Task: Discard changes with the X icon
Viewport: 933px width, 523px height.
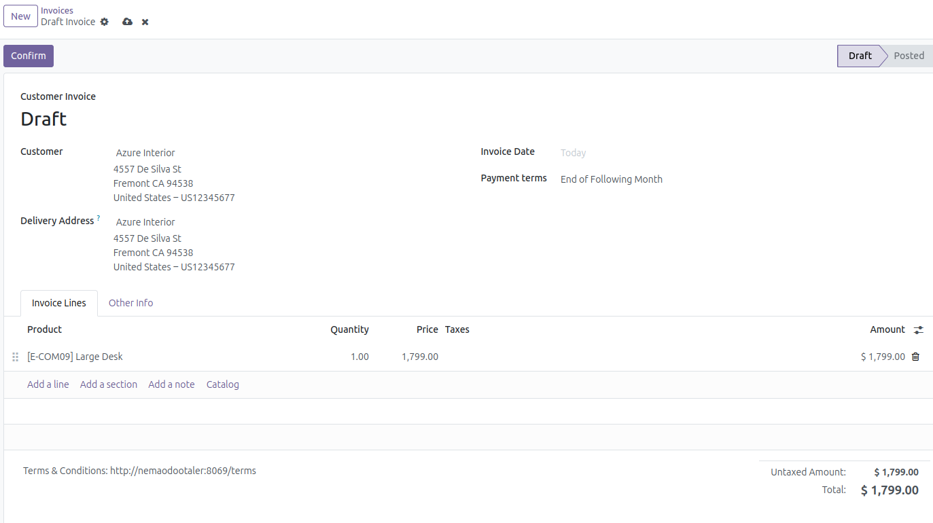Action: tap(145, 22)
